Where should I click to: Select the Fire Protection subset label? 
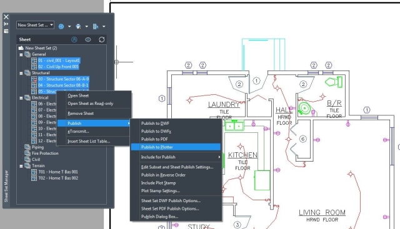45,153
